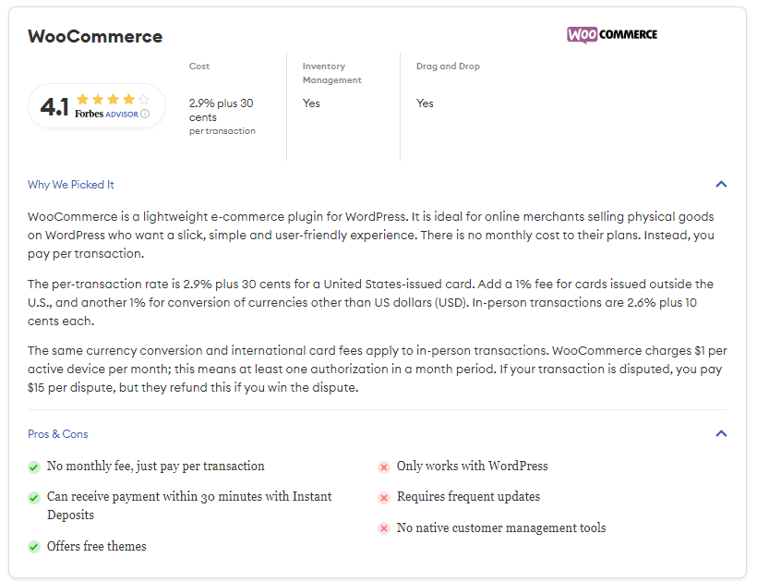Click the empty fifth rating star
757x582 pixels.
pos(144,99)
